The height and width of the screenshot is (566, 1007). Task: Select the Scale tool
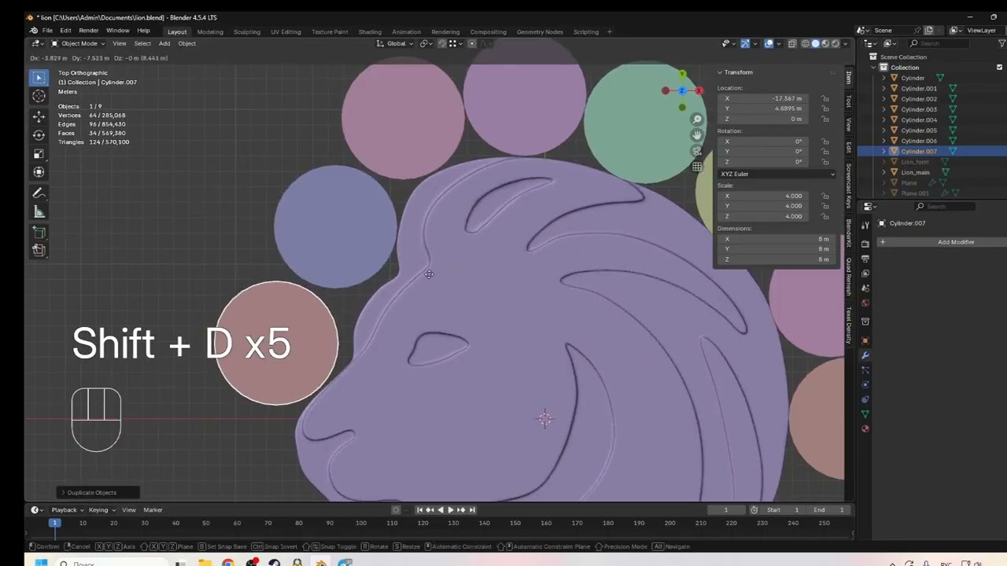[39, 154]
